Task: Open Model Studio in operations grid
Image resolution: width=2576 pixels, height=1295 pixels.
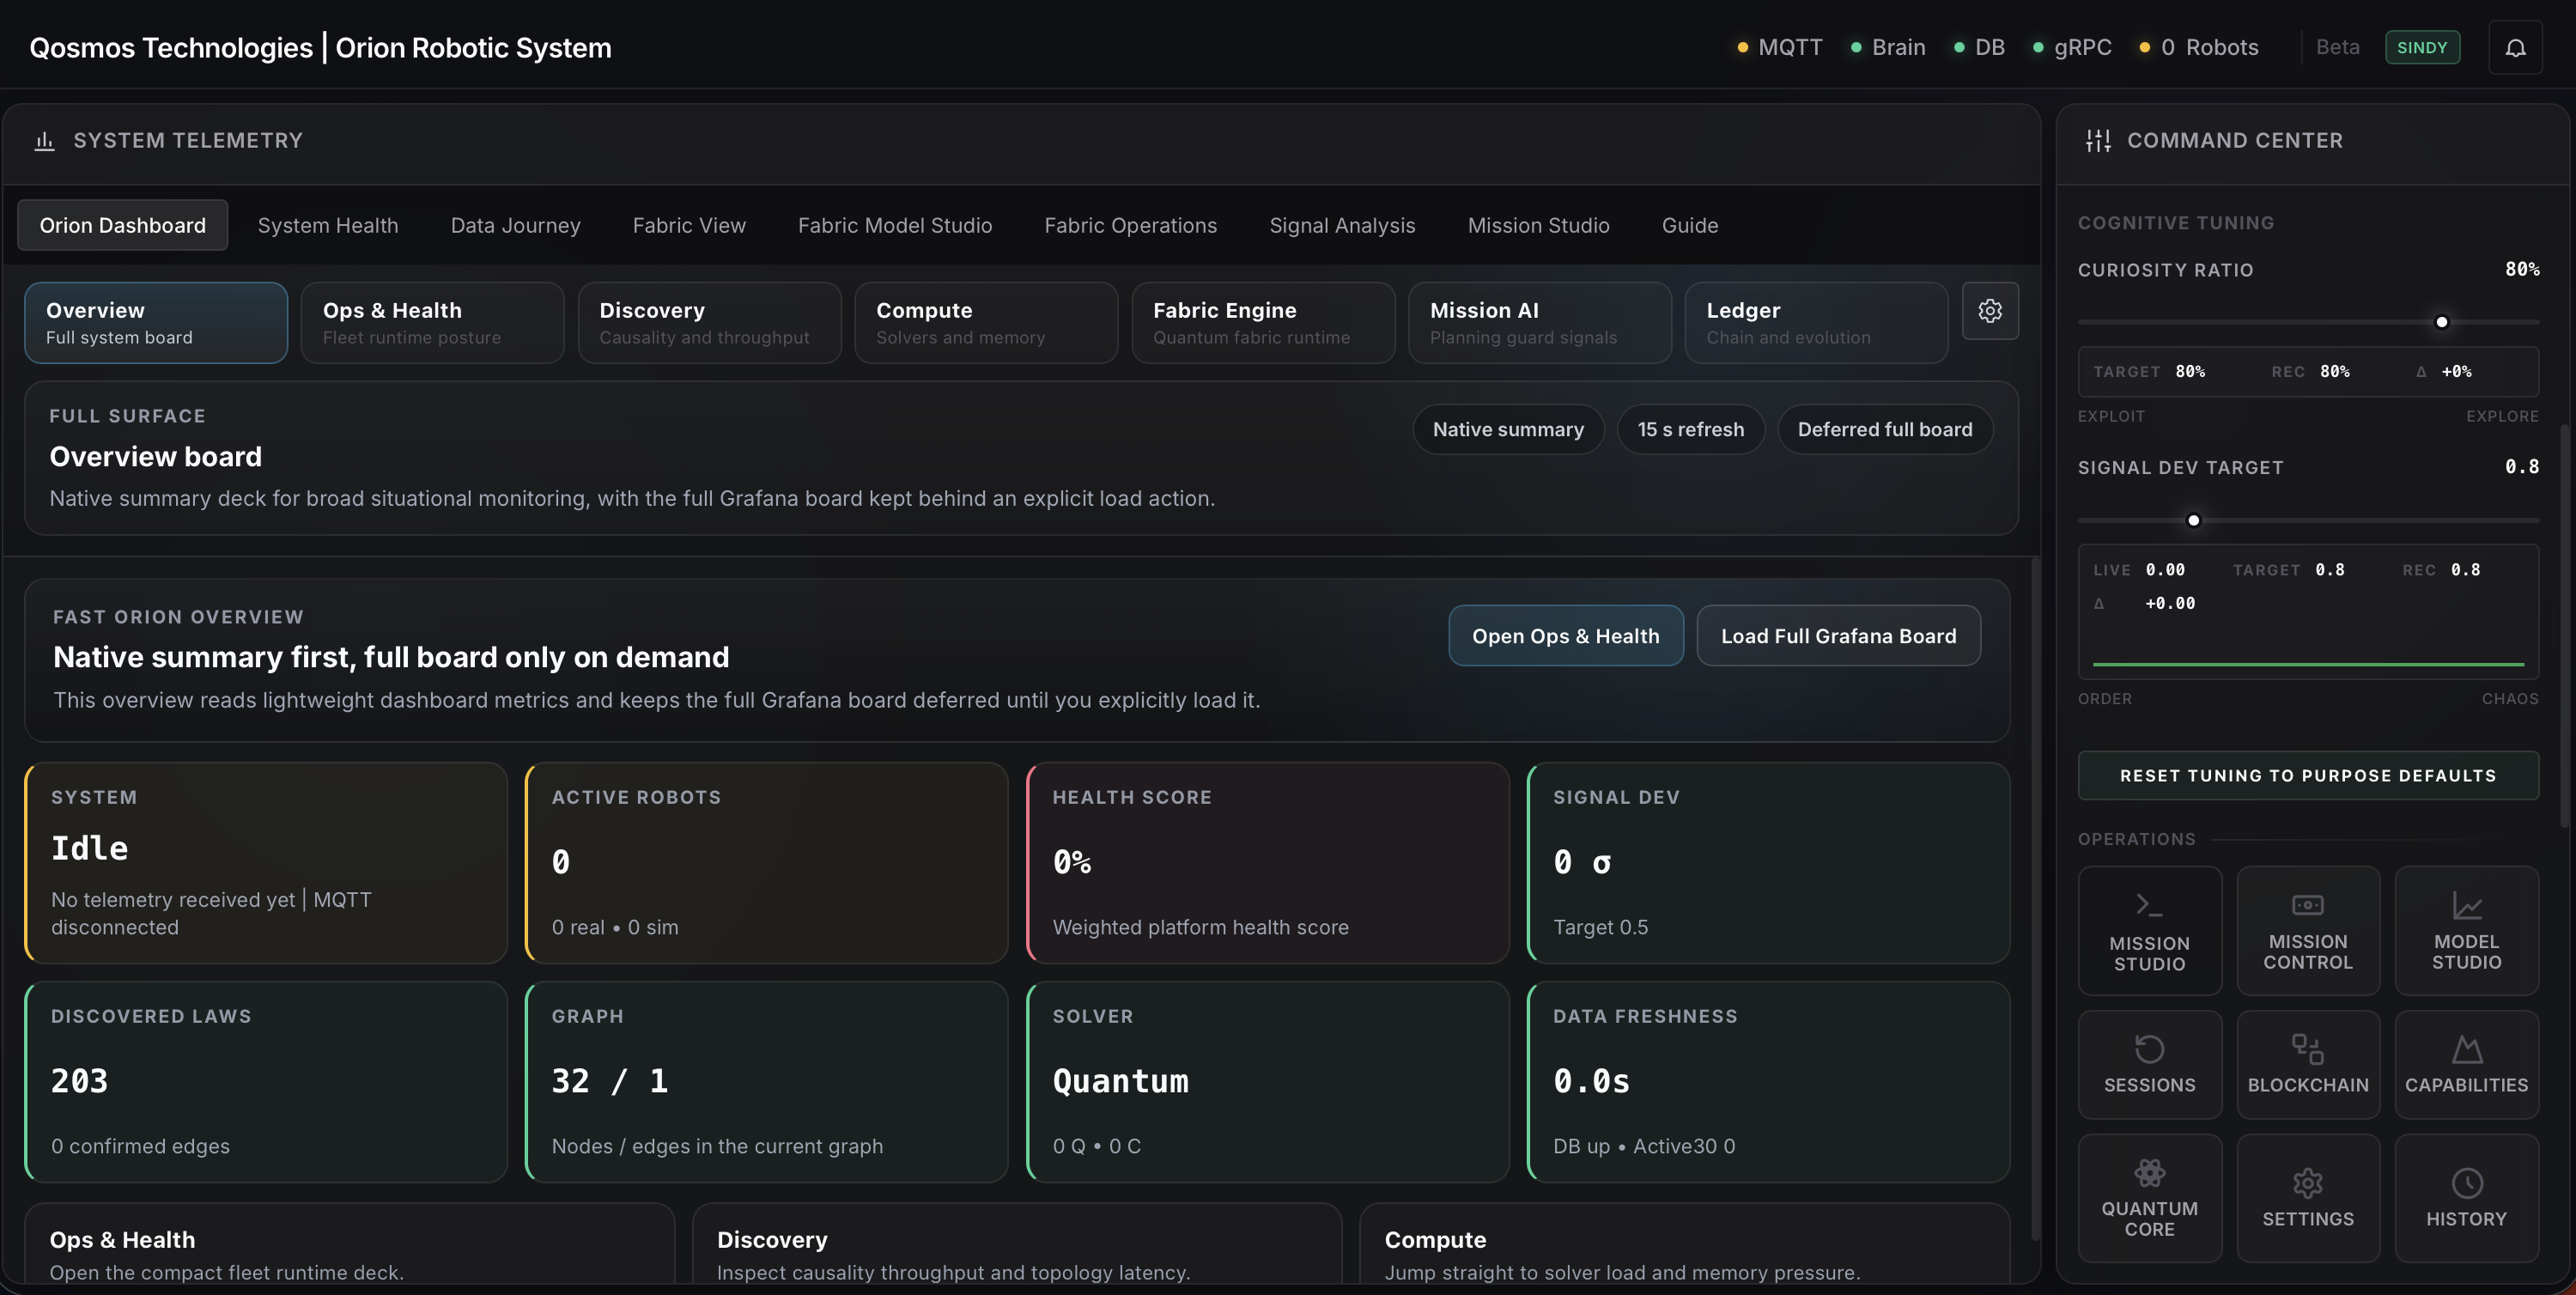Action: point(2466,930)
